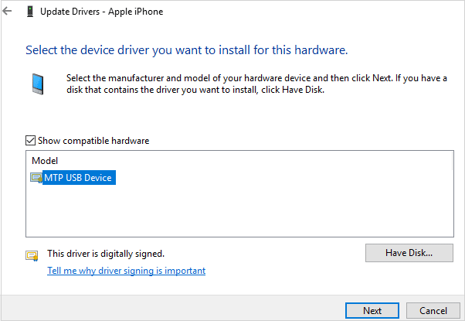465x321 pixels.
Task: Select MTP USB Device in the list
Action: pos(79,178)
